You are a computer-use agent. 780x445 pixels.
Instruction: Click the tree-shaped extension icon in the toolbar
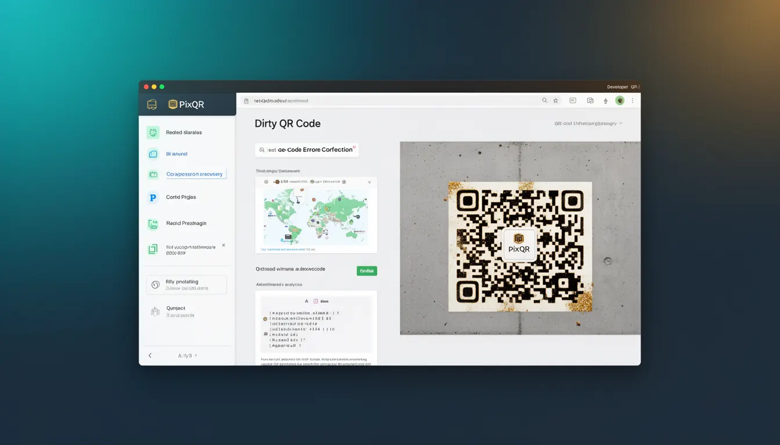point(606,101)
